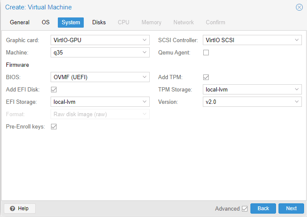Enable the Qemu Agent checkbox
Image resolution: width=307 pixels, height=217 pixels.
pyautogui.click(x=206, y=52)
